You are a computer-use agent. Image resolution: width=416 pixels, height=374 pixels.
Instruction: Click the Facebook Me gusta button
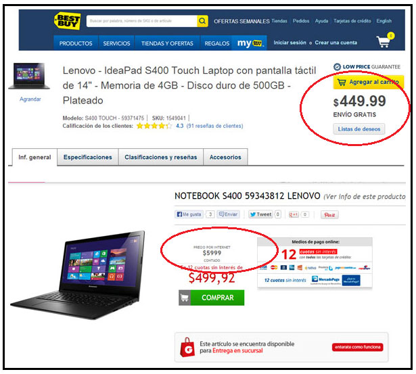point(189,214)
